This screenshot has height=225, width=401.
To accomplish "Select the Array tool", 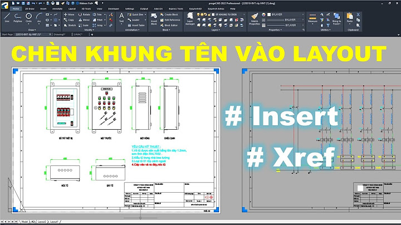I will click(97, 25).
